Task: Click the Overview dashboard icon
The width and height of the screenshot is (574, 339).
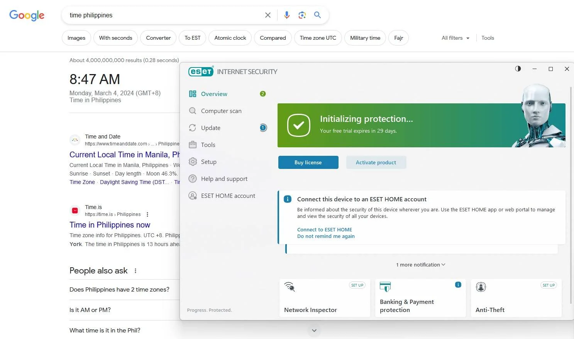Action: click(x=193, y=94)
